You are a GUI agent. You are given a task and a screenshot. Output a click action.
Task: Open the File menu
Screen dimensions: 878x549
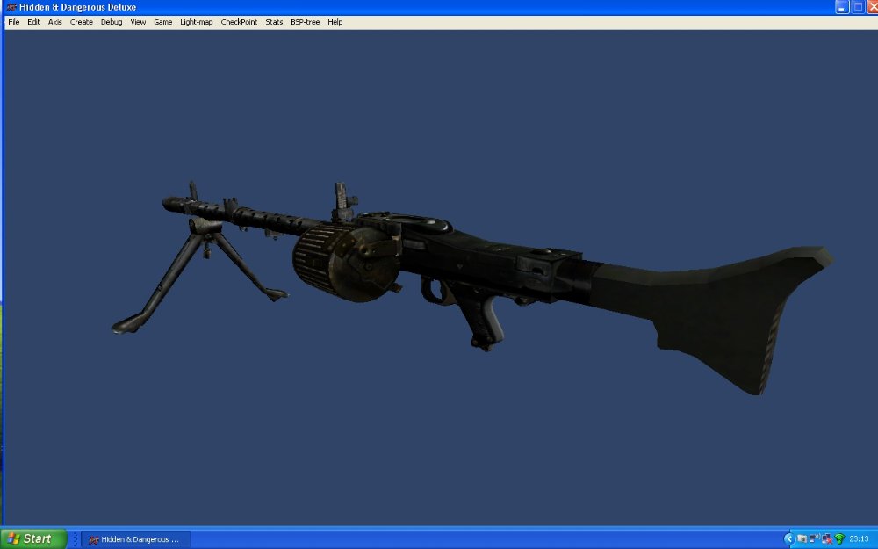pyautogui.click(x=13, y=22)
